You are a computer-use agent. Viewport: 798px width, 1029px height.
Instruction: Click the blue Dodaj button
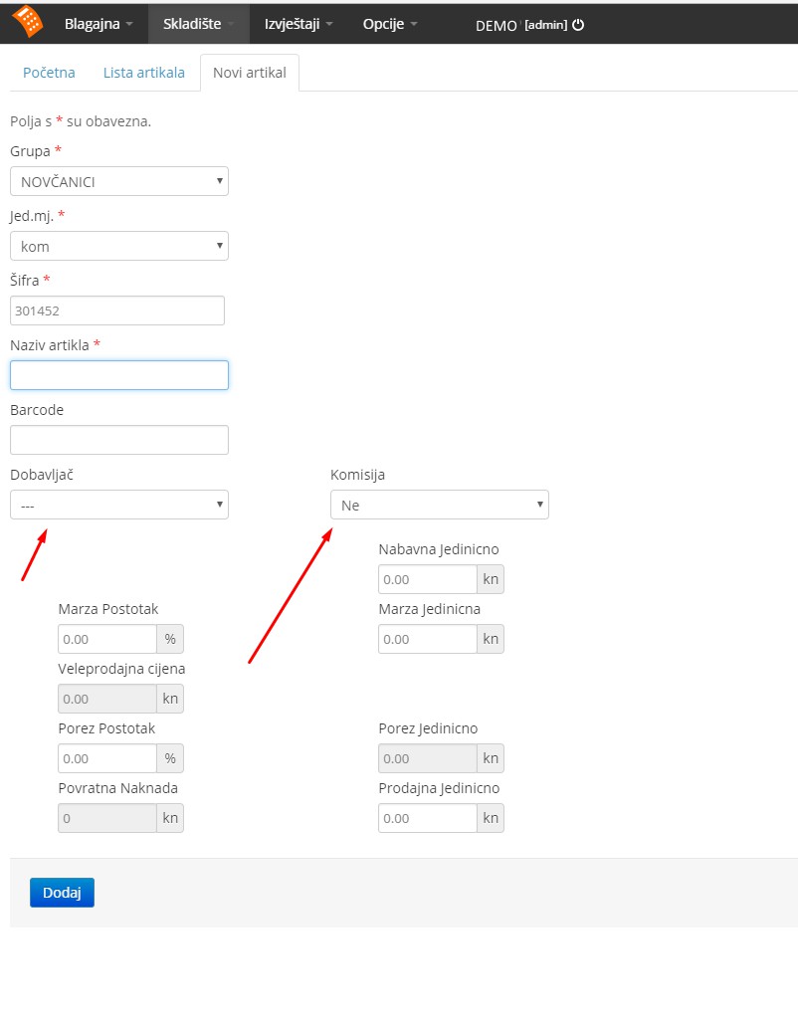pyautogui.click(x=62, y=893)
